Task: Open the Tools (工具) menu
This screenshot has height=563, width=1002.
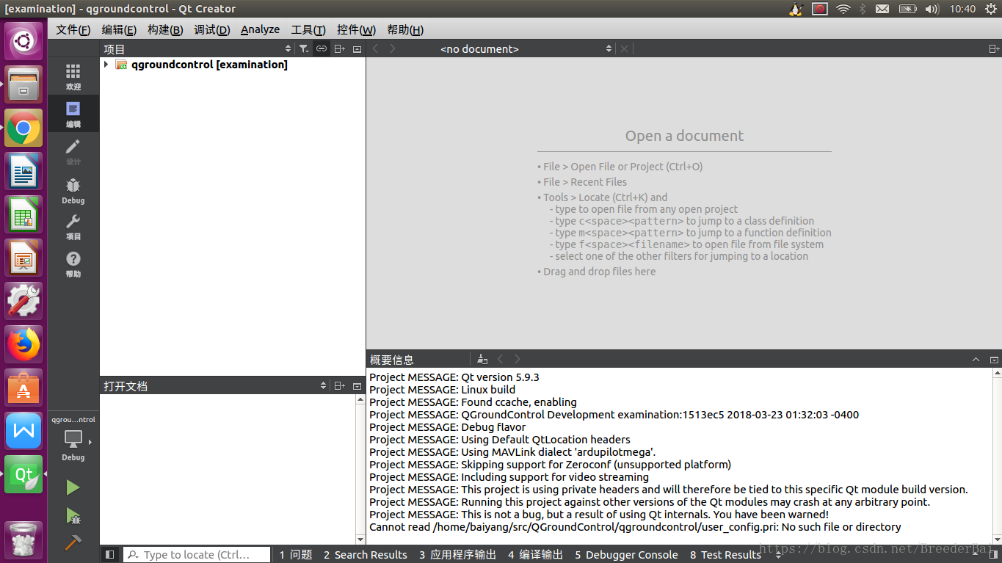Action: click(x=308, y=29)
